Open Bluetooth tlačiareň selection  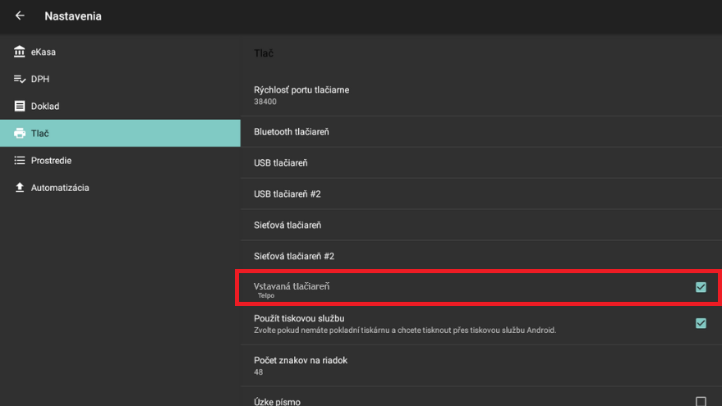click(x=292, y=132)
